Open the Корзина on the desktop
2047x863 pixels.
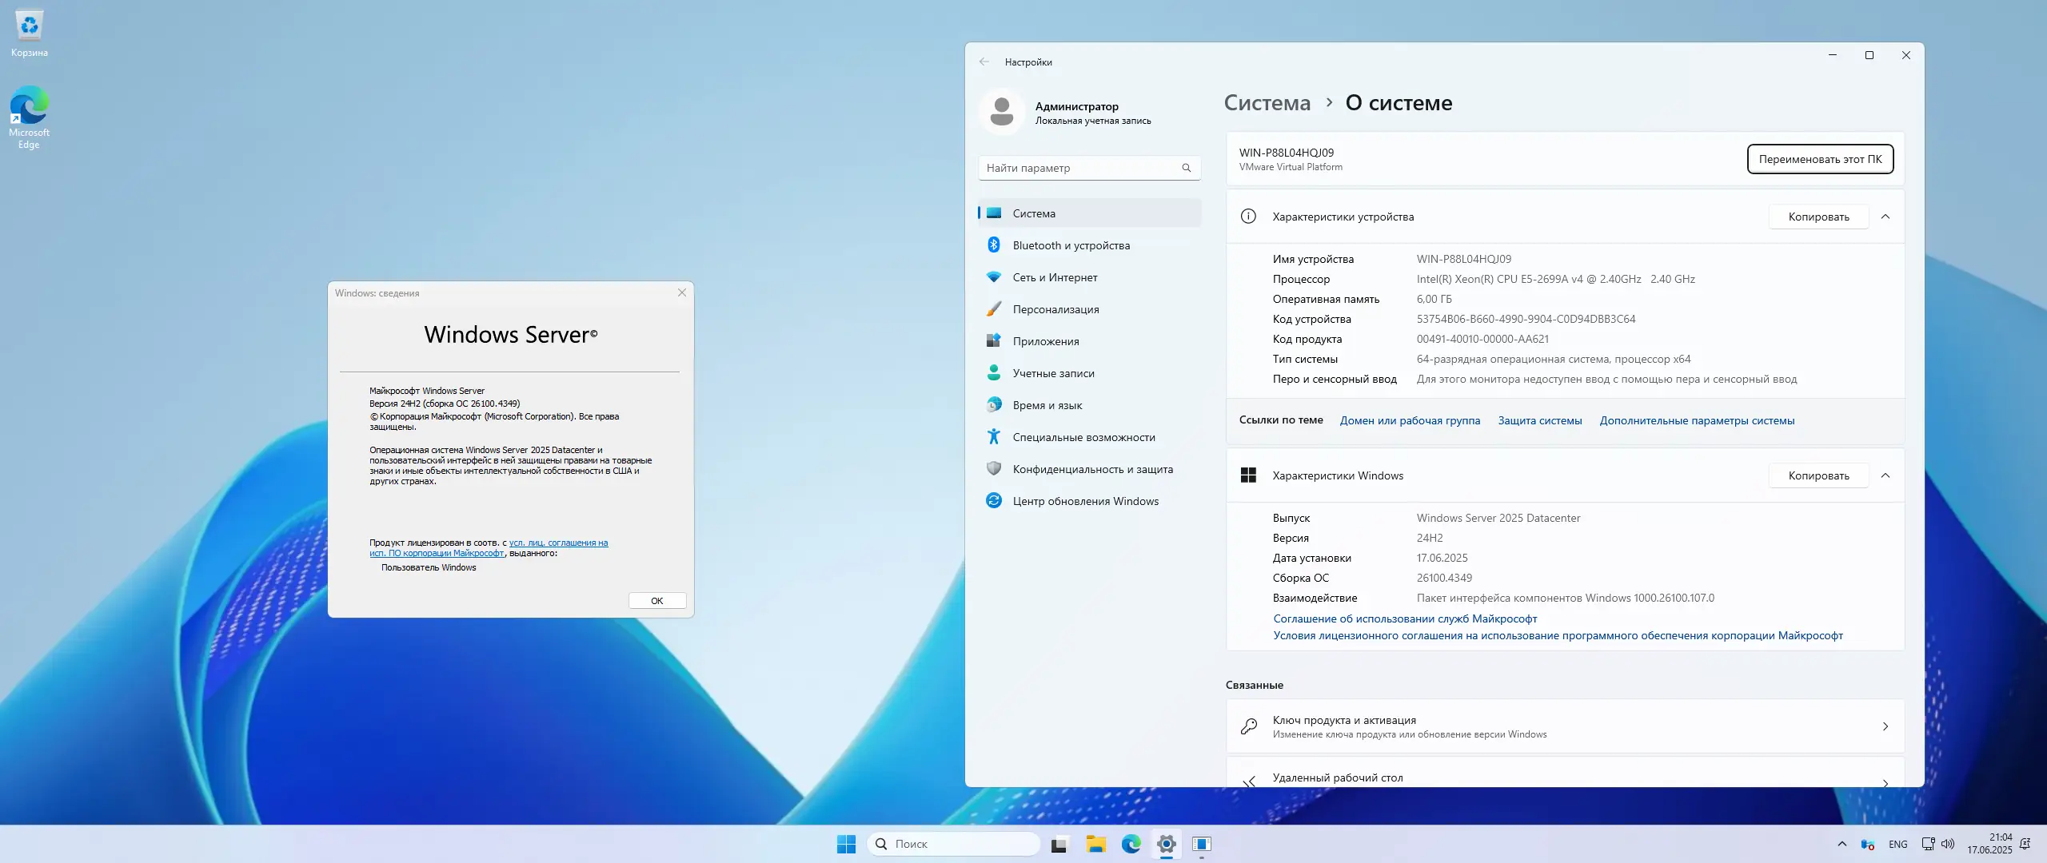click(29, 26)
